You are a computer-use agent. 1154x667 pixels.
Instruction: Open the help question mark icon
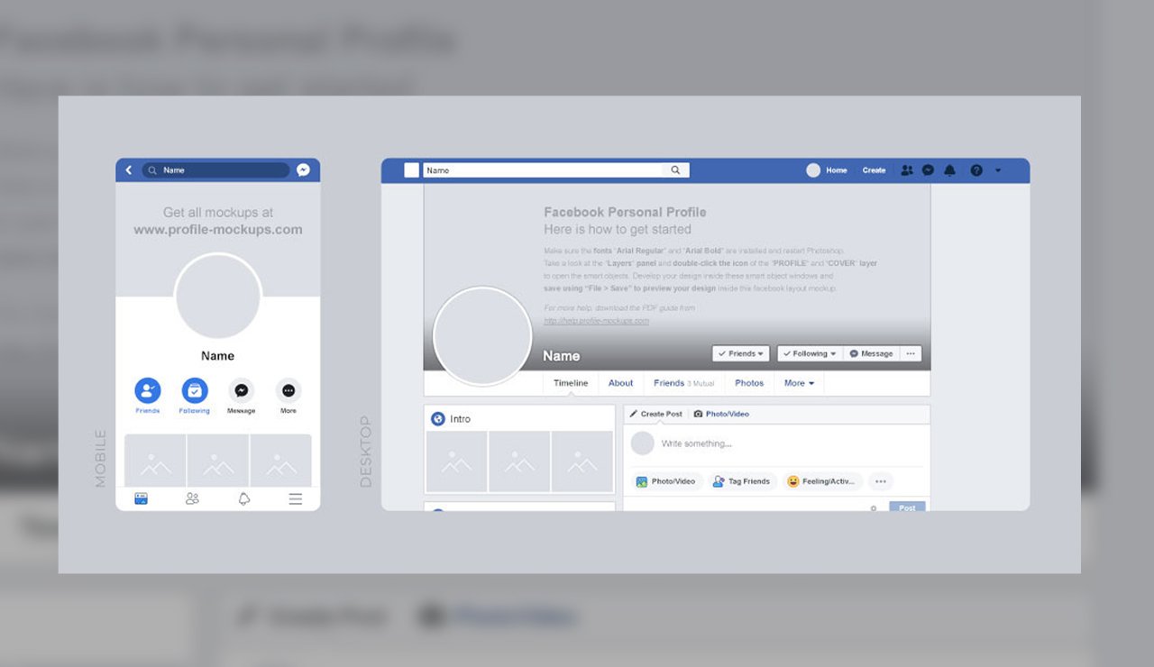coord(976,170)
